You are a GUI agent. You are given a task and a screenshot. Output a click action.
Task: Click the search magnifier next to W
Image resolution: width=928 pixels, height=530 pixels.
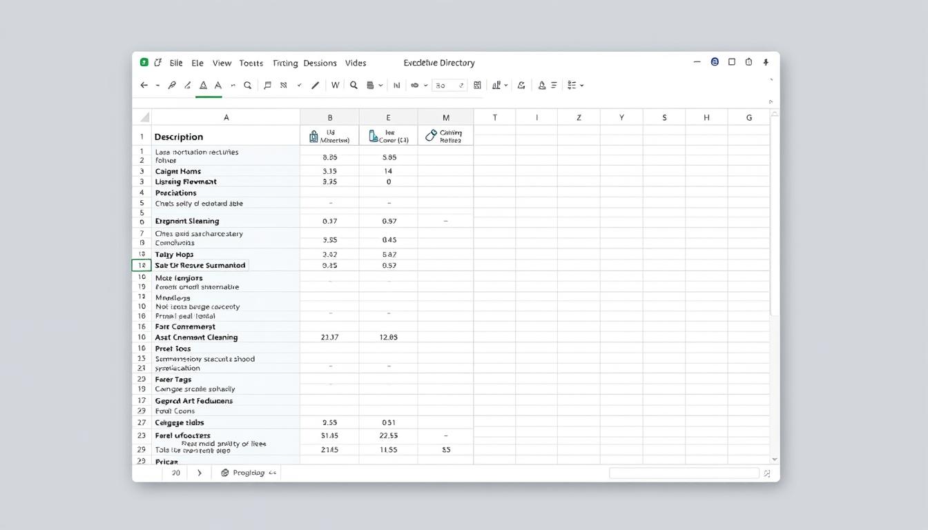pyautogui.click(x=354, y=86)
